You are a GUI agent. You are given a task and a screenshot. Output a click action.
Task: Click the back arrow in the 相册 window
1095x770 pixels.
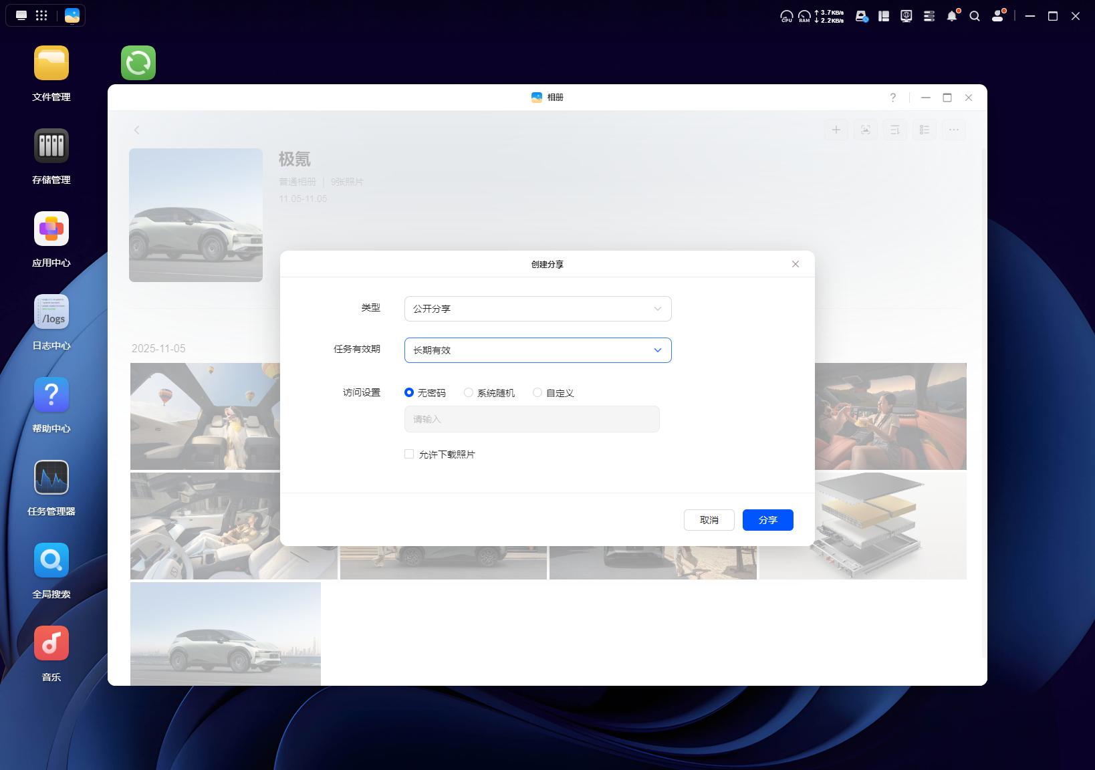pos(137,130)
